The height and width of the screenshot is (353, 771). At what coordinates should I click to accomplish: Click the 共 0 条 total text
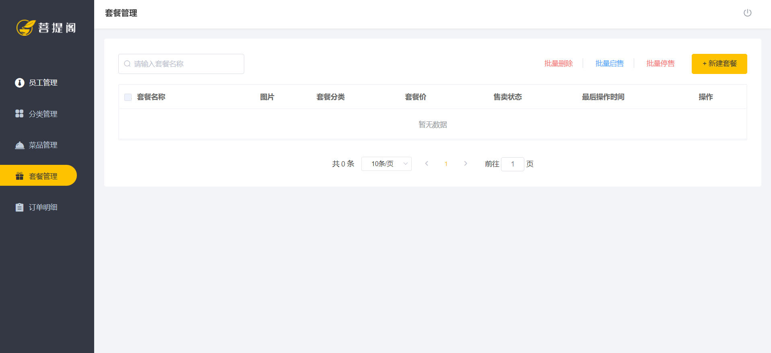click(x=343, y=164)
